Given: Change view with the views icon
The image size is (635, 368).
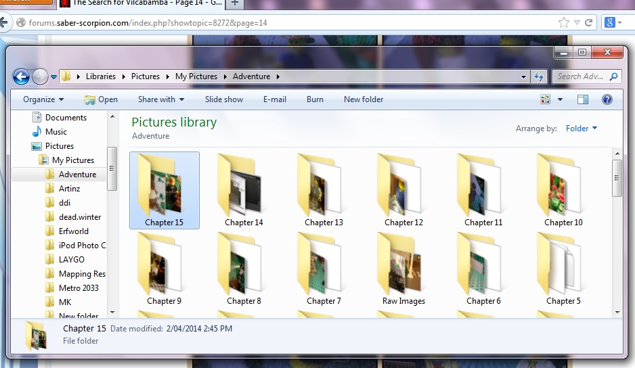Looking at the screenshot, I should tap(546, 99).
